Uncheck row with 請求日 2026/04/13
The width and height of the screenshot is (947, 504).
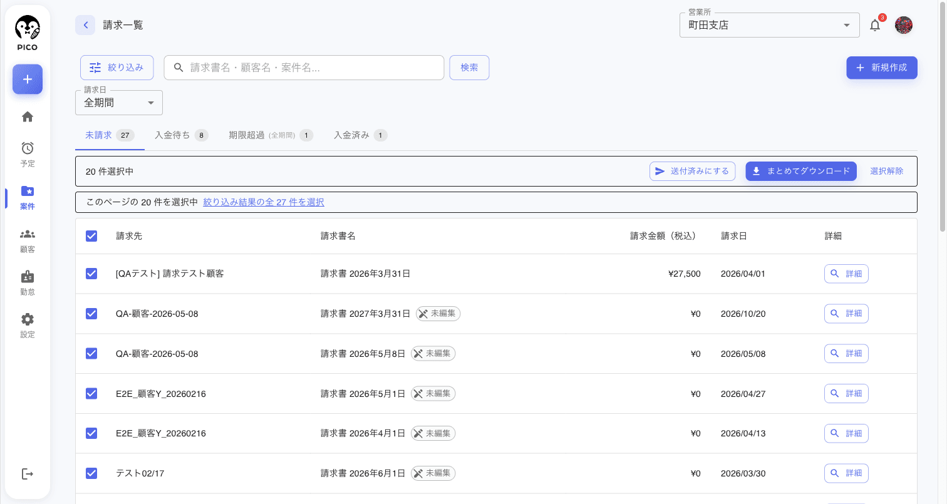pos(91,433)
